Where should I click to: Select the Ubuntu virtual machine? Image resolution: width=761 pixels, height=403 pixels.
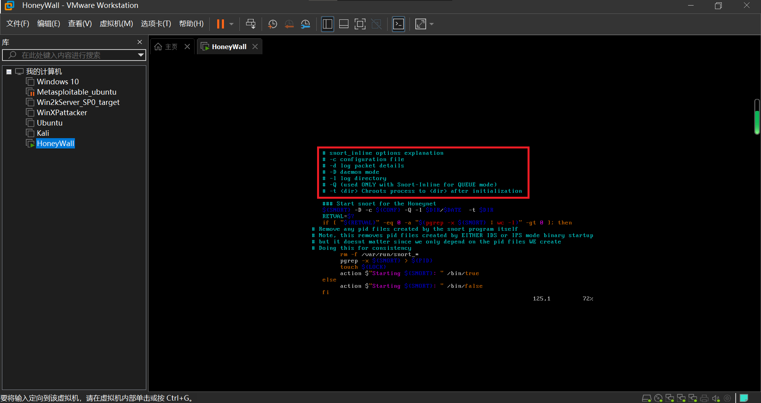click(x=50, y=123)
